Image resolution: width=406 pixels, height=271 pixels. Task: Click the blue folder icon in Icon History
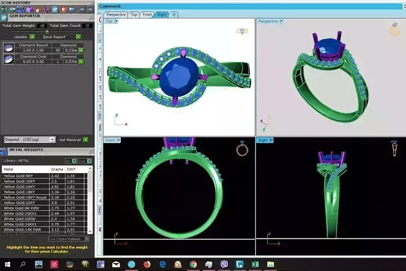(x=72, y=10)
